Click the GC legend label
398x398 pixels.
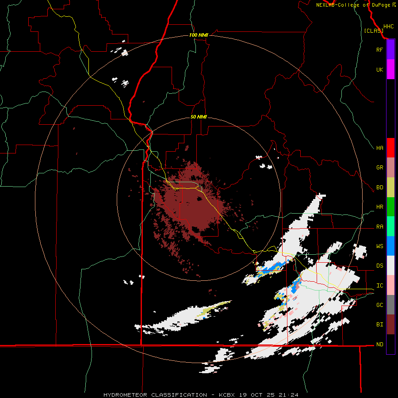379,305
